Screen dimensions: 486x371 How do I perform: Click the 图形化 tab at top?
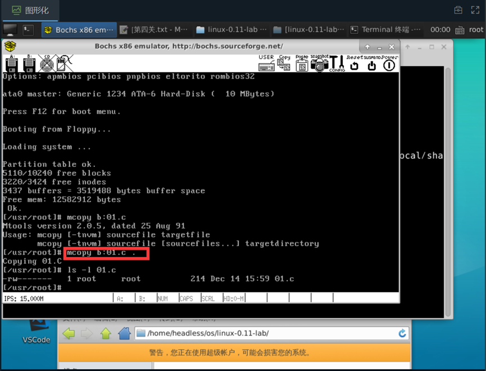point(31,10)
